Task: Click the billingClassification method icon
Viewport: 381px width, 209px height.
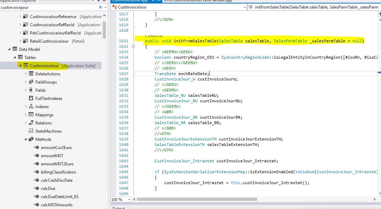Action: click(36, 172)
